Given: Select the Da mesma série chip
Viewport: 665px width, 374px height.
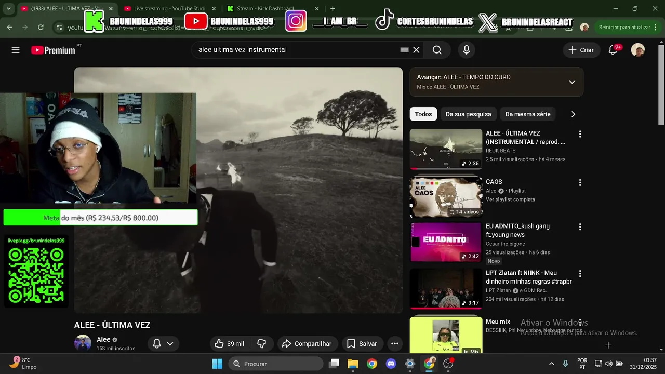Looking at the screenshot, I should pos(527,114).
